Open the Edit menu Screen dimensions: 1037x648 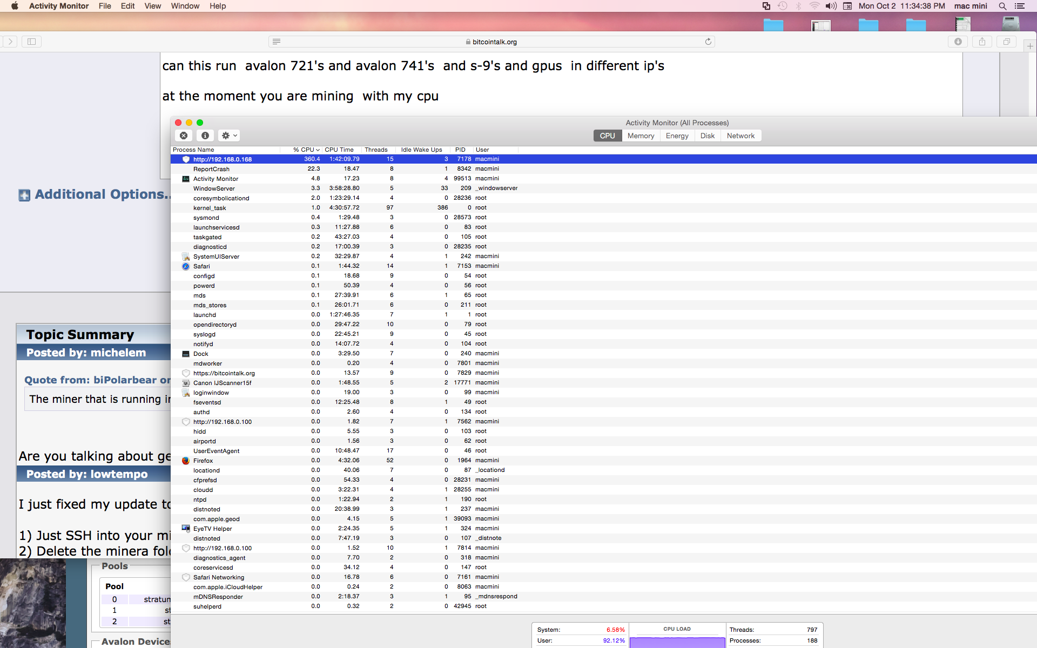pyautogui.click(x=128, y=6)
